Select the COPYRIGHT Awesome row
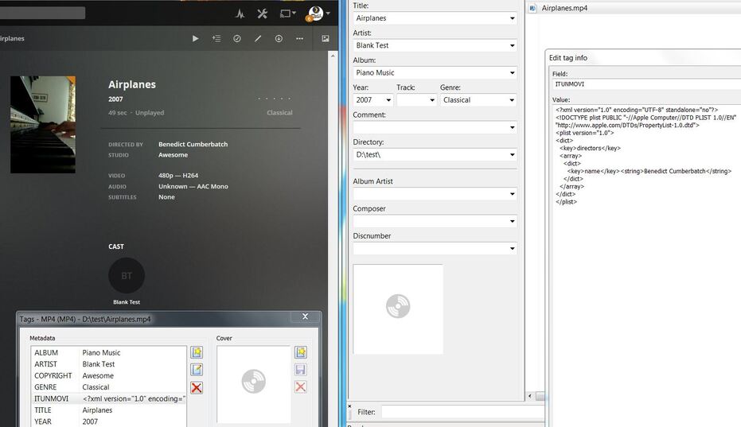Viewport: 741px width, 427px height. click(x=109, y=375)
